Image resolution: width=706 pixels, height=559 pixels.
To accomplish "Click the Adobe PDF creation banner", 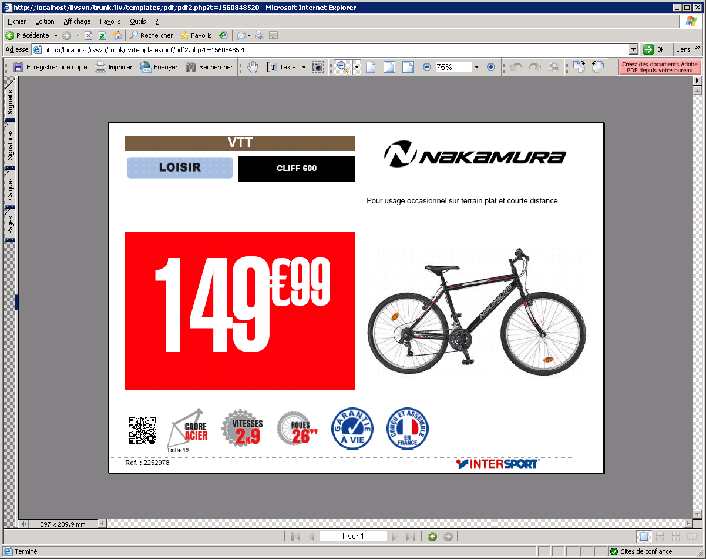I will 660,67.
